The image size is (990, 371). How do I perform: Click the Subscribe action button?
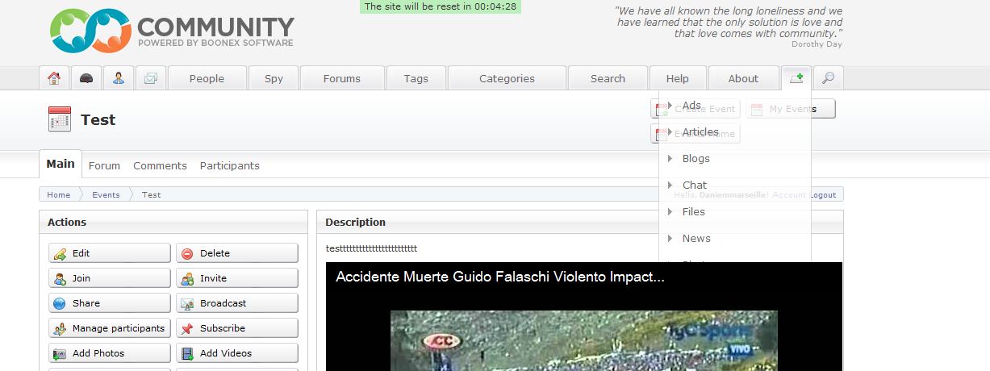click(237, 328)
